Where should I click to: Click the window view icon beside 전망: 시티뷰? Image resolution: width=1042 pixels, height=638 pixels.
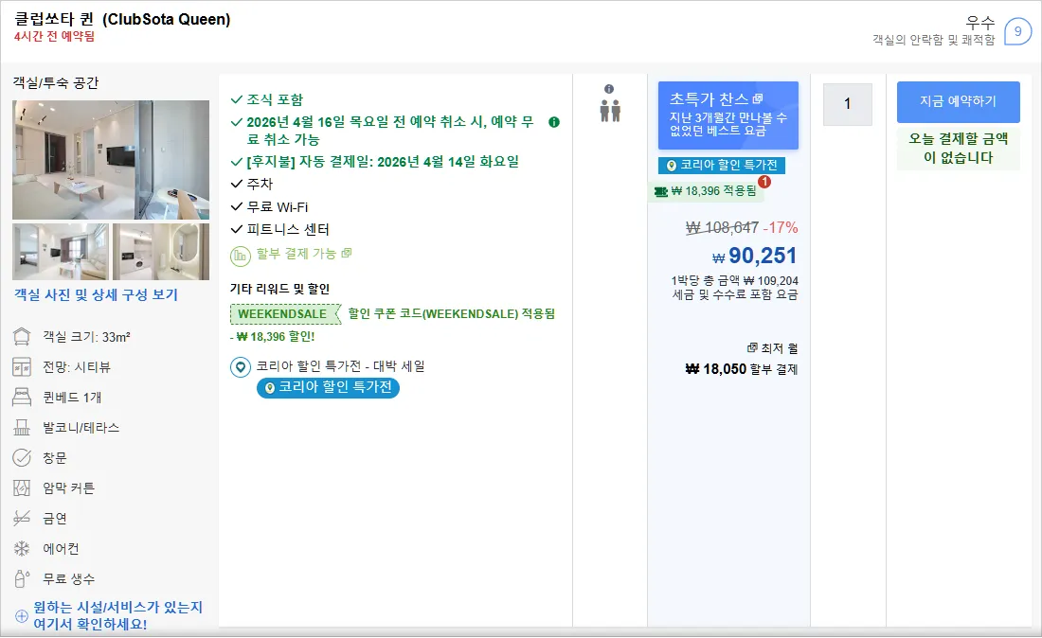[x=22, y=367]
